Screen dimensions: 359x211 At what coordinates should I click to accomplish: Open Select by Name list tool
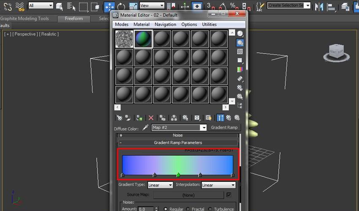71,6
